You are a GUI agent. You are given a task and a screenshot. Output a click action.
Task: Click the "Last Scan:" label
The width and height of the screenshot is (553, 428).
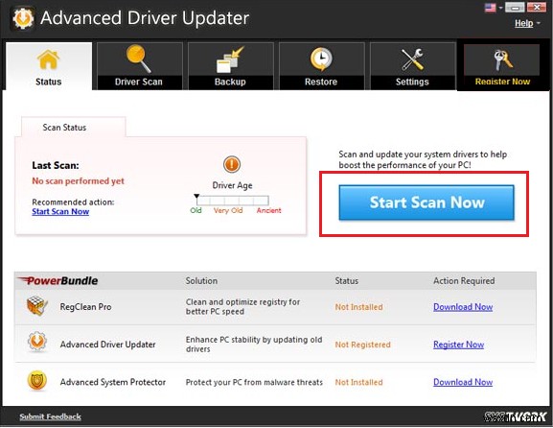coord(56,165)
